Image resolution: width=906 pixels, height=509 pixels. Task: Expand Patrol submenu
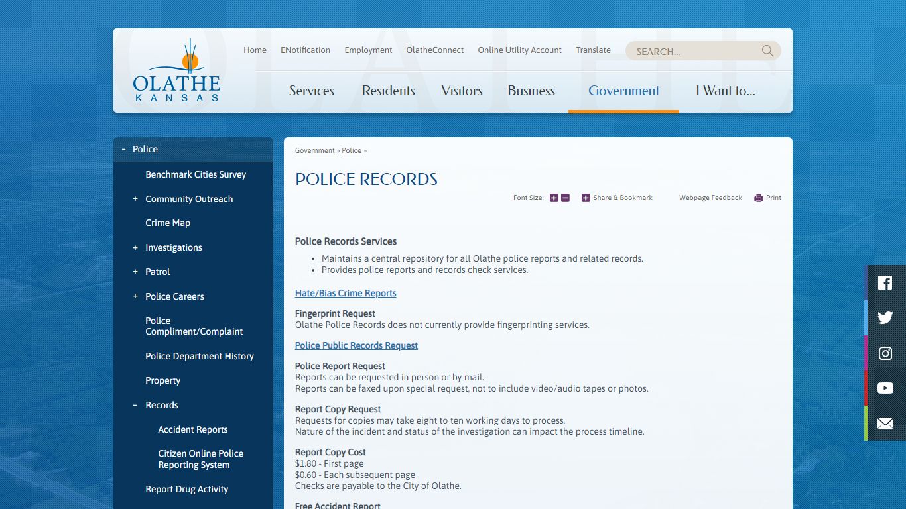pyautogui.click(x=135, y=272)
